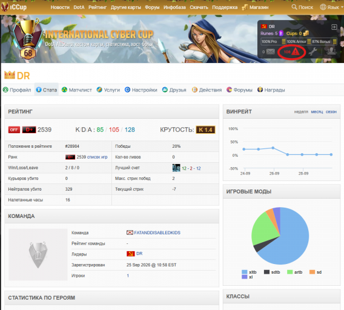Click the Поиск search icon
344x310 pixels.
coord(294,7)
